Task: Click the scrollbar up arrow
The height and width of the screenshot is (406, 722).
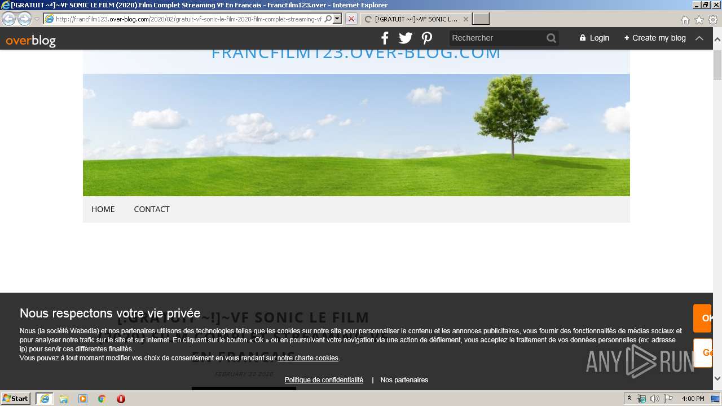Action: 717,40
